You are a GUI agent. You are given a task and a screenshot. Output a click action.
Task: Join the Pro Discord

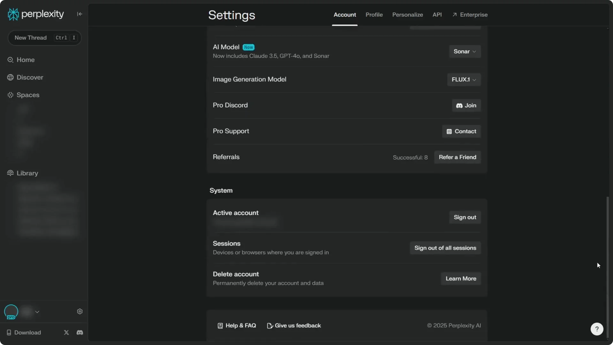pyautogui.click(x=466, y=105)
